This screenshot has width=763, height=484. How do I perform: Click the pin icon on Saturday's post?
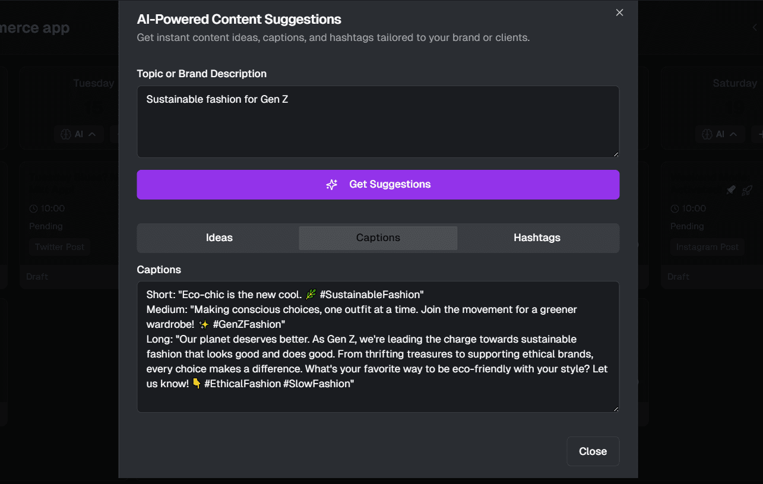pyautogui.click(x=731, y=190)
